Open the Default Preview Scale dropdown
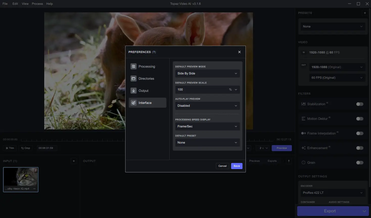Screen dimensions: 371x218 tap(207, 90)
